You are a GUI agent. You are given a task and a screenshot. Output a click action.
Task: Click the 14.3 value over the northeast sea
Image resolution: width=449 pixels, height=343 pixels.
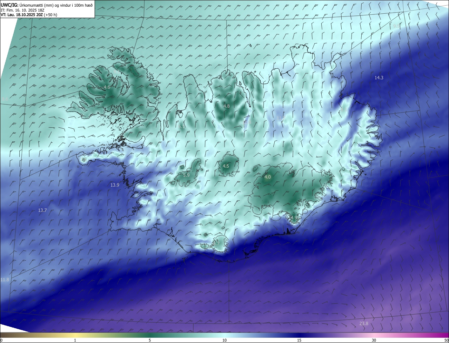tap(379, 78)
